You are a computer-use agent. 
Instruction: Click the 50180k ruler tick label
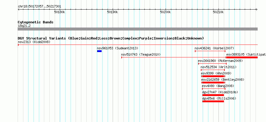point(59,12)
